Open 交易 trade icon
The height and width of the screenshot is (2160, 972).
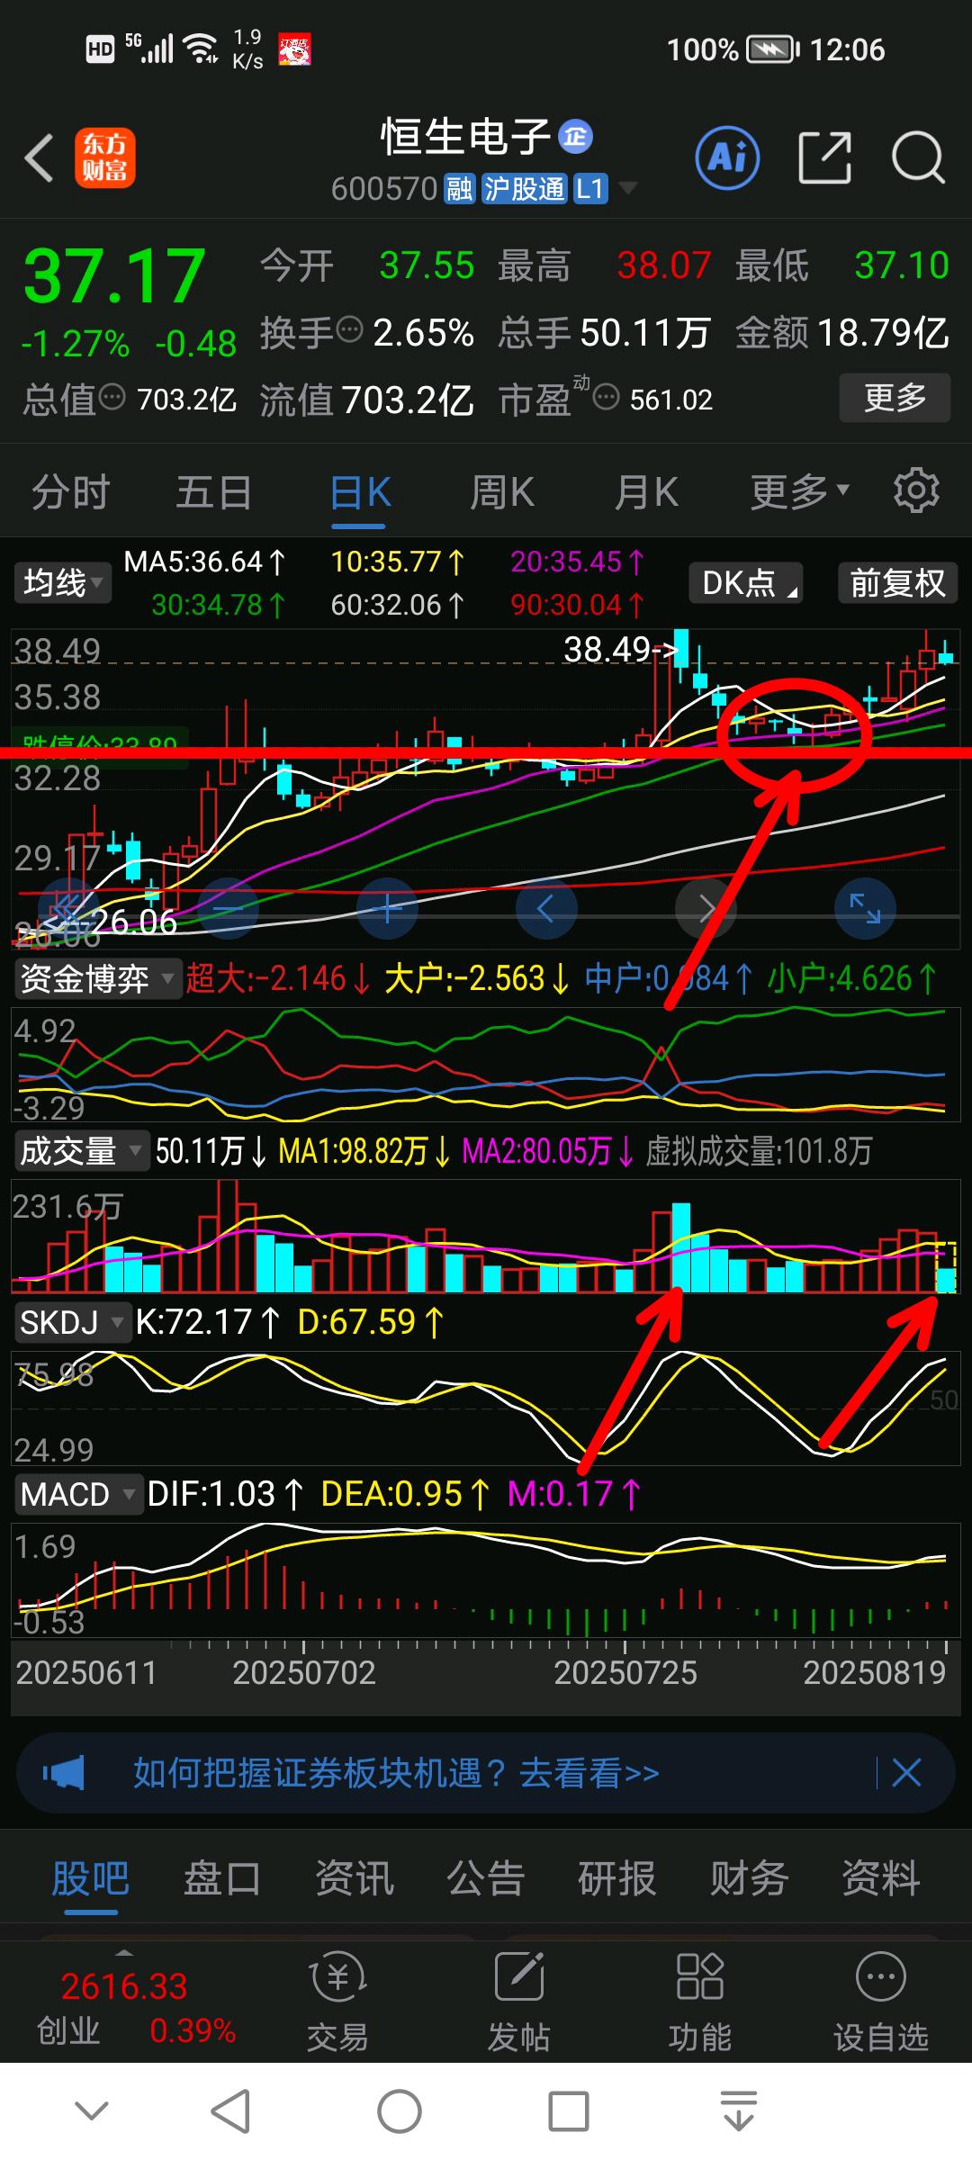click(x=337, y=2002)
